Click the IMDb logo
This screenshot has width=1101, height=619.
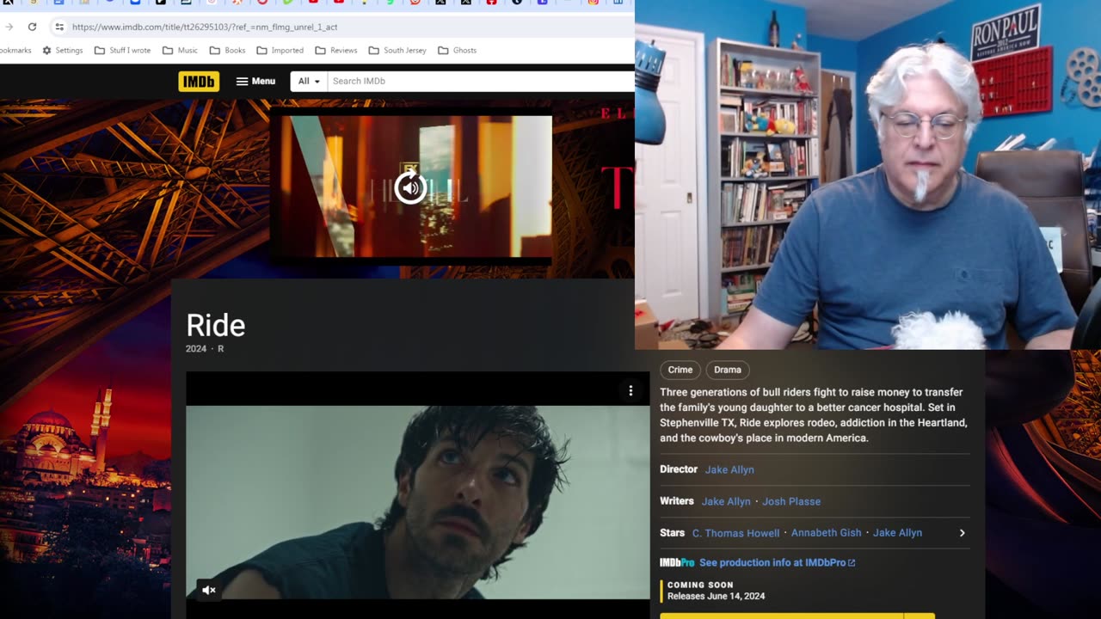coord(199,81)
